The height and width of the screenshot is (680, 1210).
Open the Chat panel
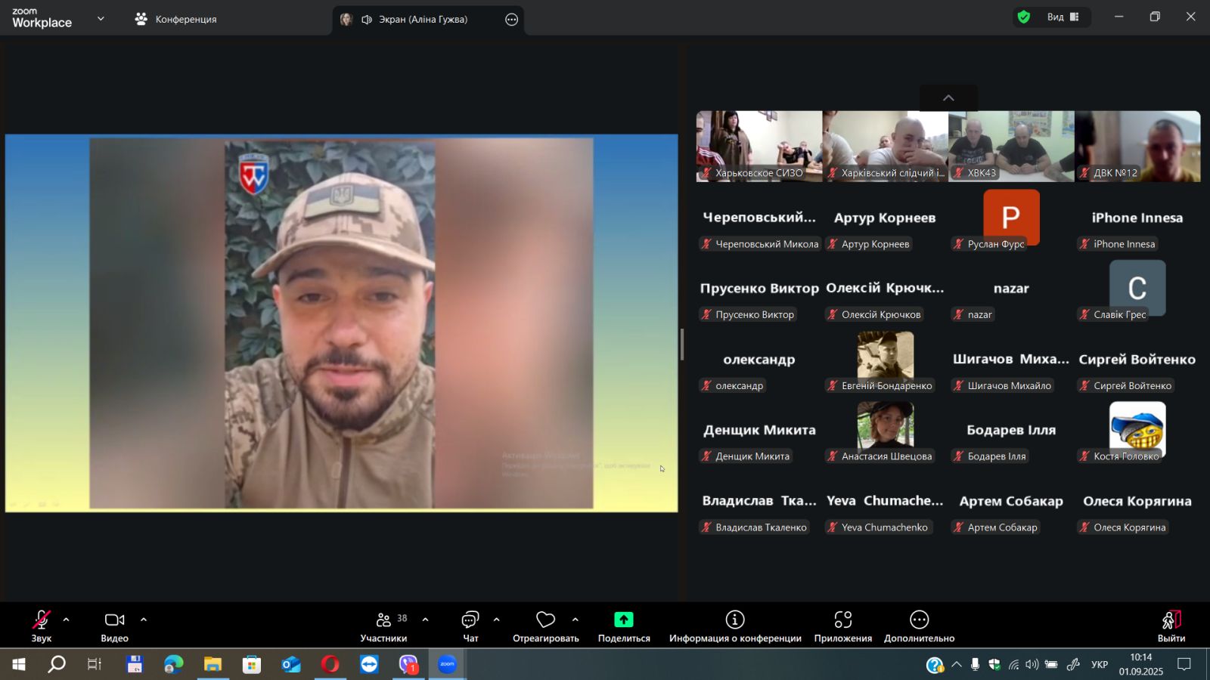[x=470, y=620]
